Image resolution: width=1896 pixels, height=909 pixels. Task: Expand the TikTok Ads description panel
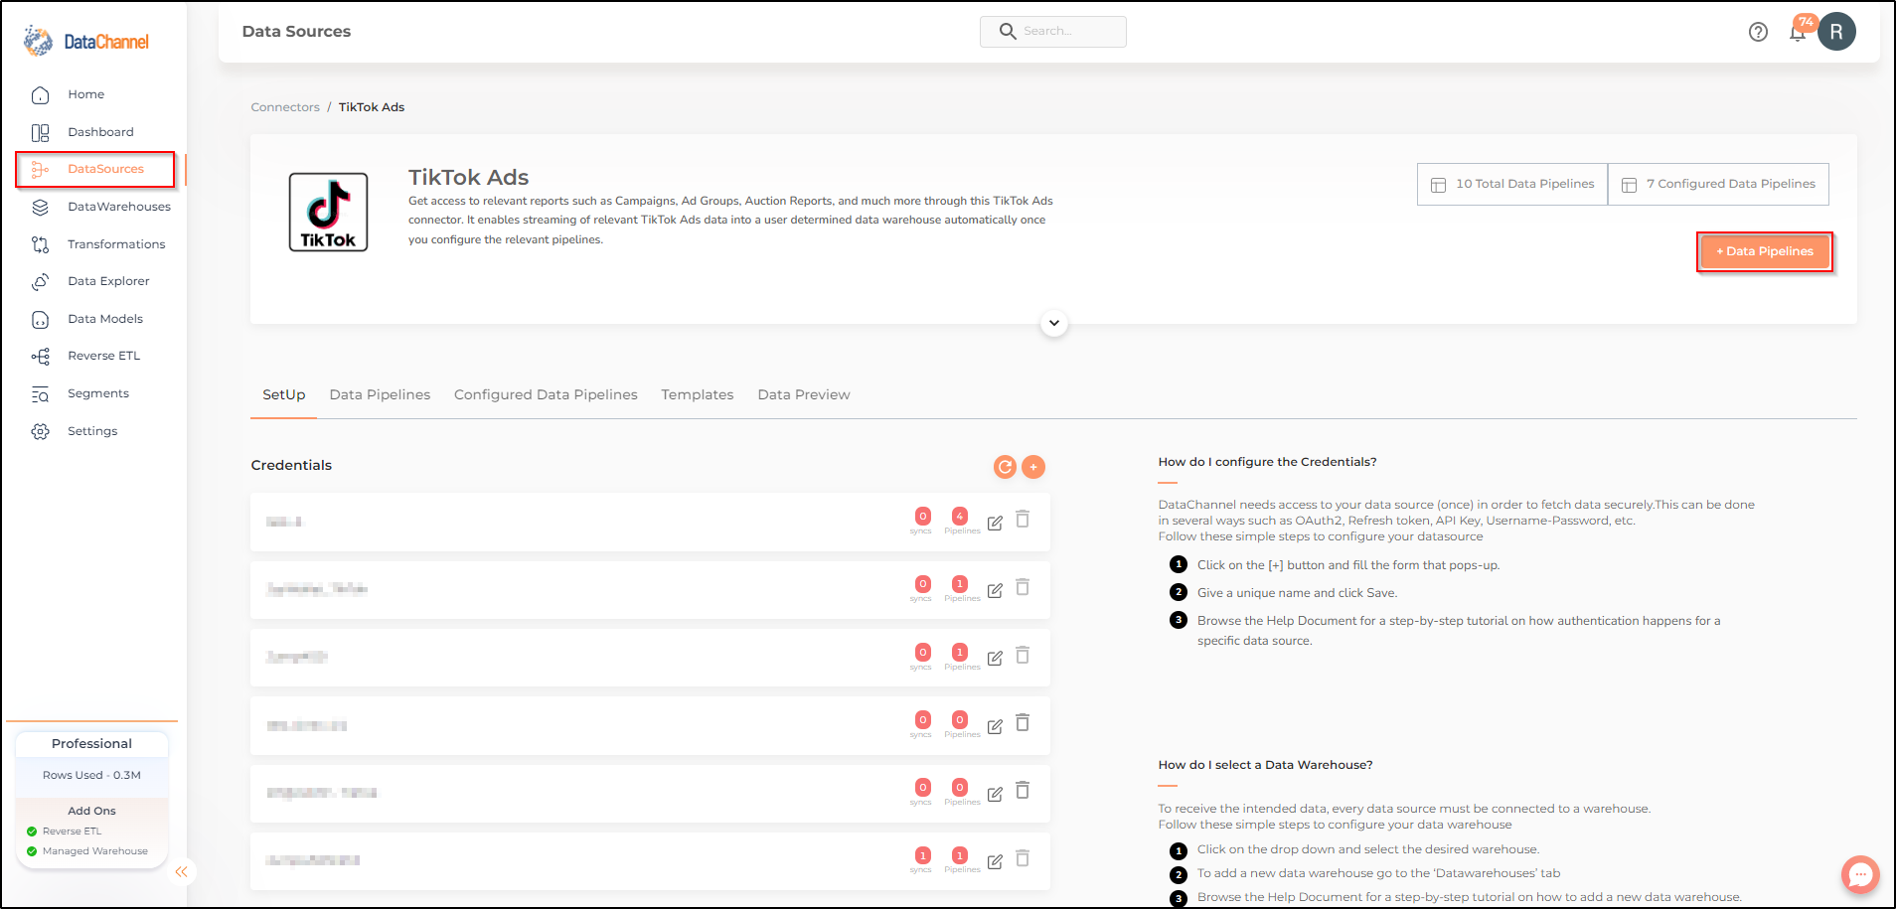click(x=1054, y=323)
